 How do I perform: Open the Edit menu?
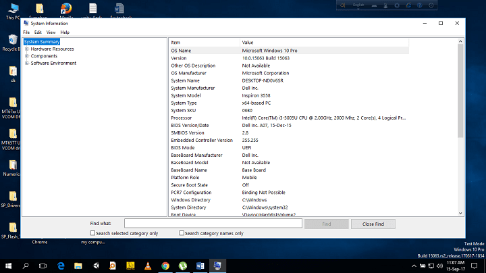38,32
